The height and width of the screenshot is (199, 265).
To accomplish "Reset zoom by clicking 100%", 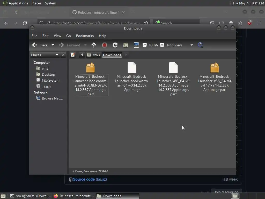I will tap(153, 45).
